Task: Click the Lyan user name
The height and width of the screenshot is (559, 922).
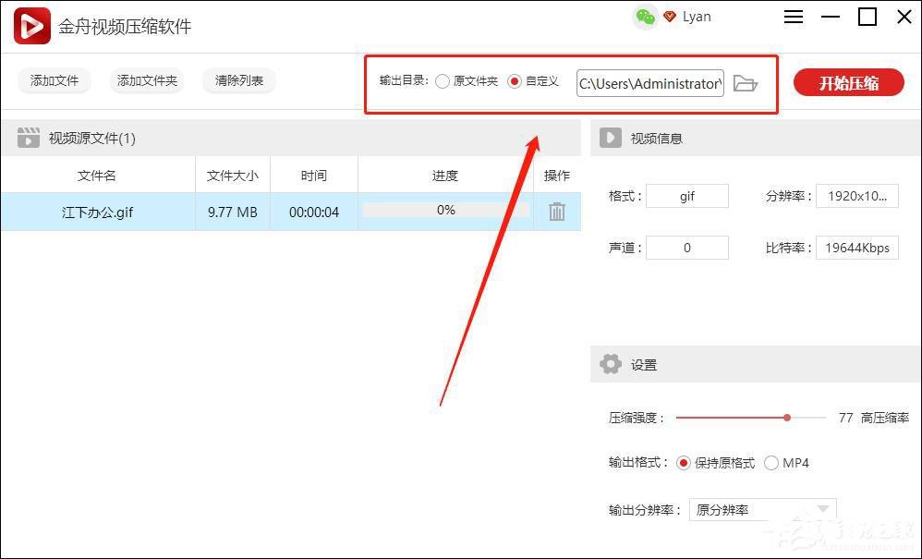Action: 697,17
